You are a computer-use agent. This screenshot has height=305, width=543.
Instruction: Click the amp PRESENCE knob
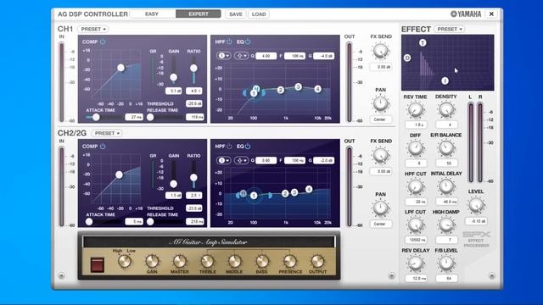click(290, 262)
